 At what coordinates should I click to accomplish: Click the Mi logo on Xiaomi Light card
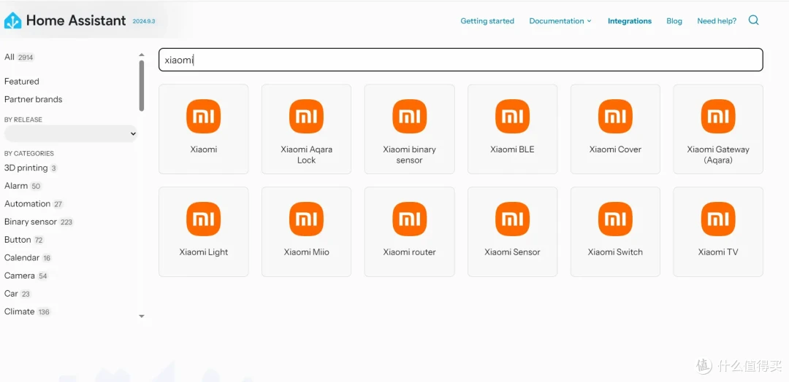point(203,219)
